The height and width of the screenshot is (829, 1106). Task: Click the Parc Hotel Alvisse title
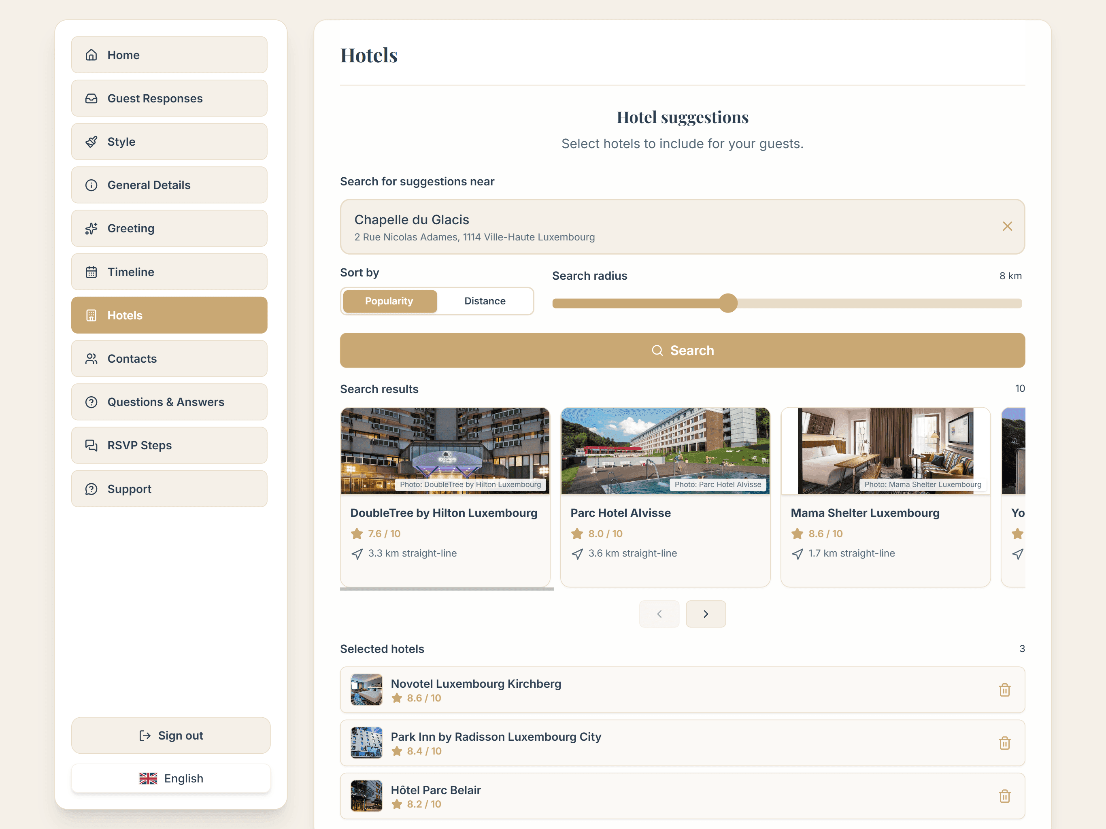point(621,513)
